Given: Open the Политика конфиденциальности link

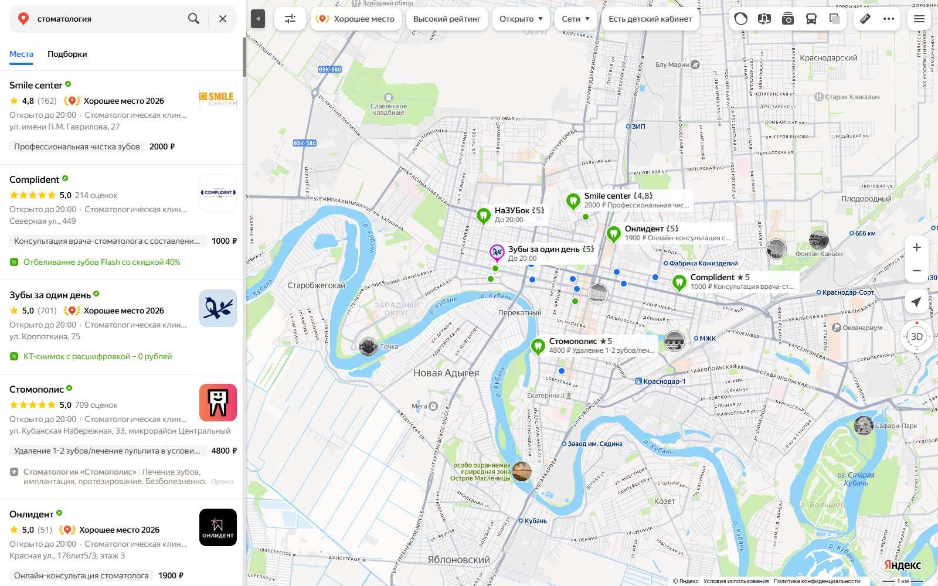Looking at the screenshot, I should click(817, 581).
